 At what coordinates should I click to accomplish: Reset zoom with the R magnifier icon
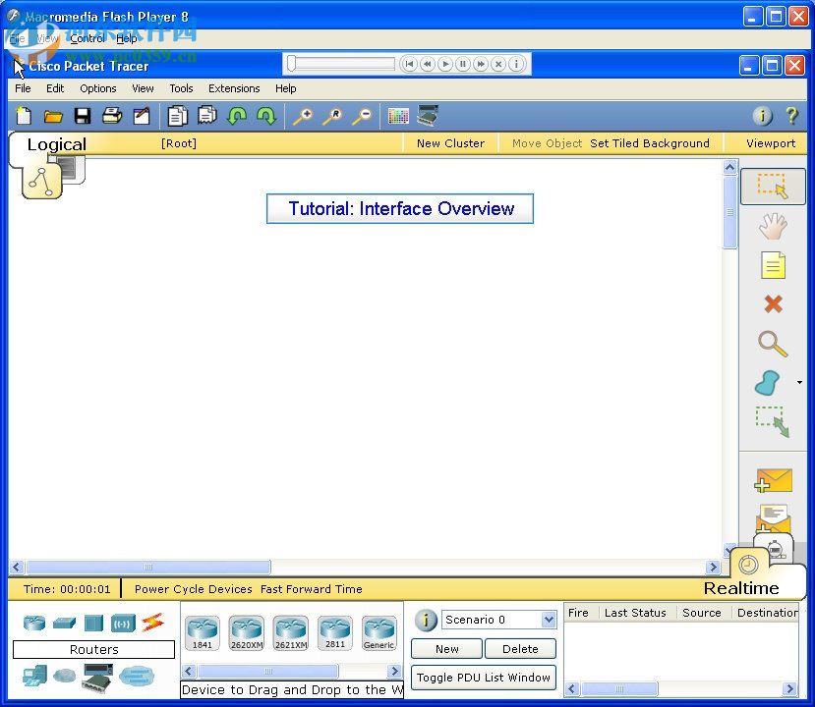click(332, 116)
